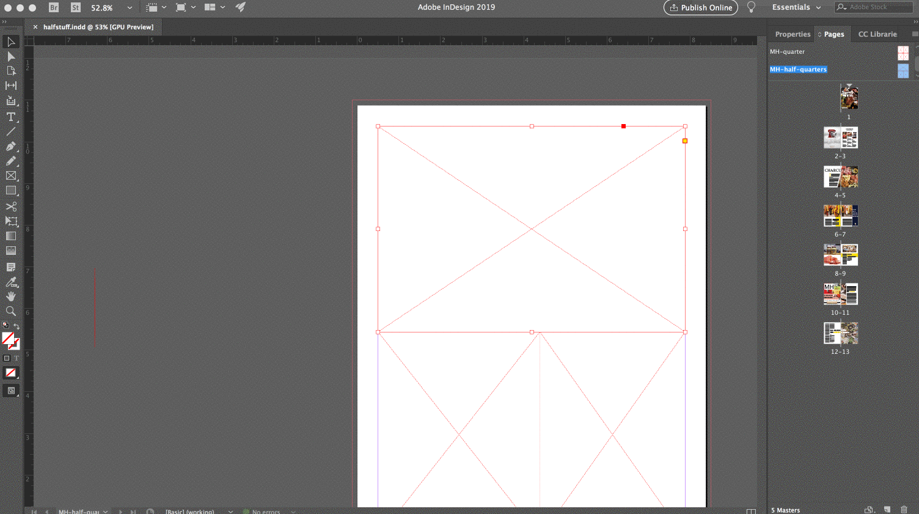Viewport: 919px width, 514px height.
Task: Open the zoom level 52.8% dropdown
Action: [128, 8]
